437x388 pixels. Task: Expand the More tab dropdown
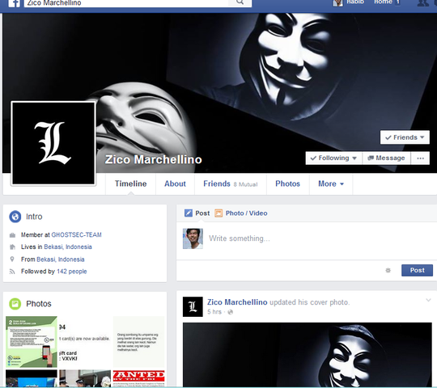[331, 183]
